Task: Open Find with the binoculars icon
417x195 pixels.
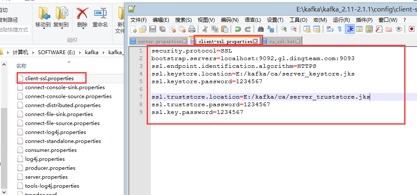Action: point(261,29)
